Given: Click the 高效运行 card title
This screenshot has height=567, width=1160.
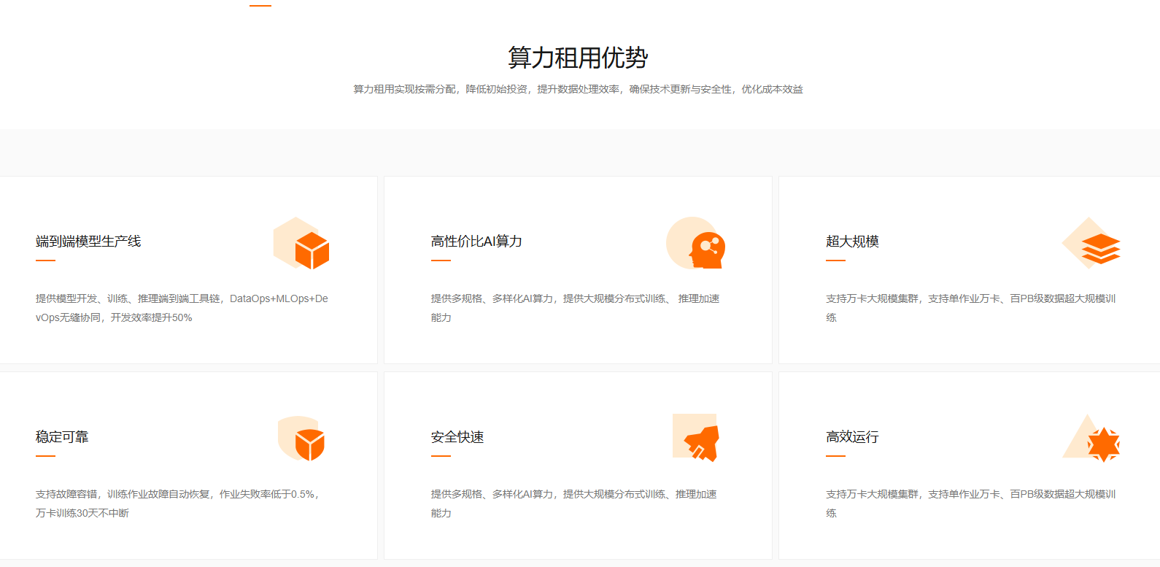Looking at the screenshot, I should pos(852,437).
